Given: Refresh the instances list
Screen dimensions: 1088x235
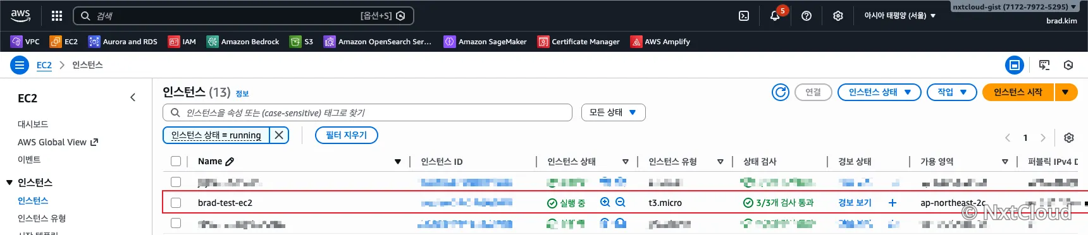Looking at the screenshot, I should 781,92.
